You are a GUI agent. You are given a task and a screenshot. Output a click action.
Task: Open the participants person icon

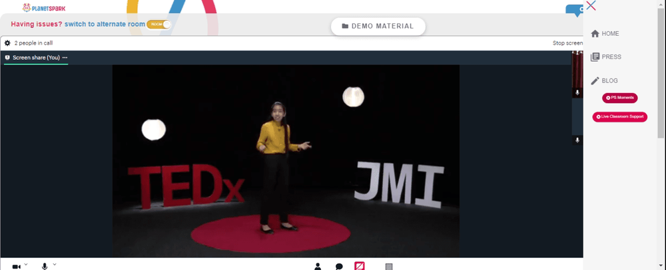318,266
